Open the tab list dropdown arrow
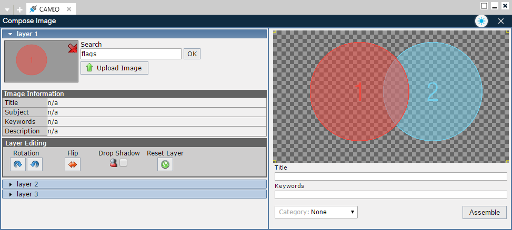 pos(7,9)
